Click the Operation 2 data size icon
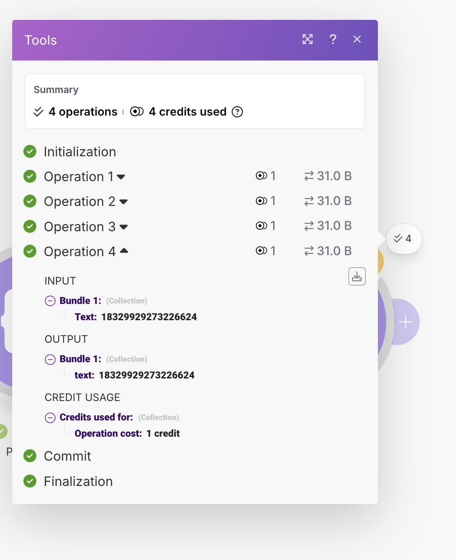Screen dimensions: 456x560 [309, 201]
